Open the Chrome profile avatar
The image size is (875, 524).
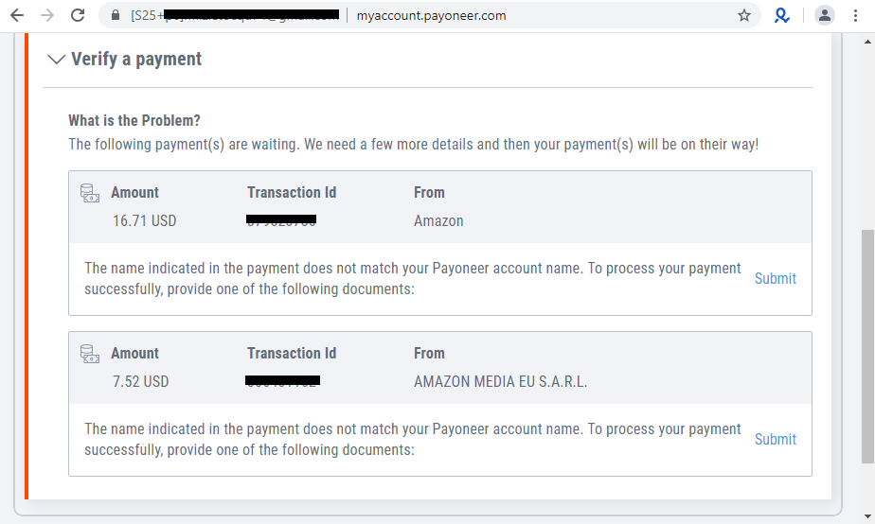click(825, 15)
